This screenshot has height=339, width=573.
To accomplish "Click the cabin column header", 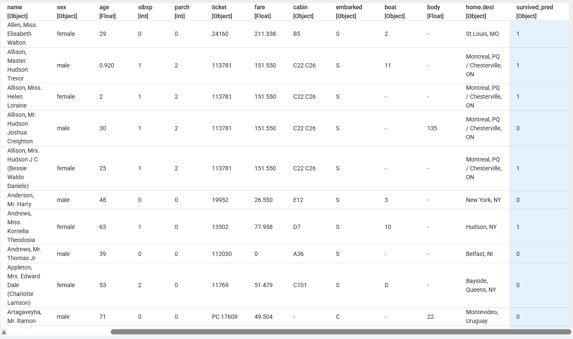I will [x=303, y=12].
